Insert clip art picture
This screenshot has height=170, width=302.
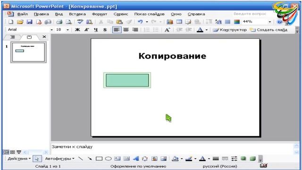(x=154, y=159)
